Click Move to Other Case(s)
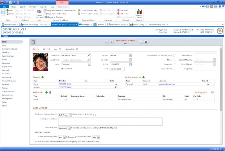 pyautogui.click(x=88, y=14)
